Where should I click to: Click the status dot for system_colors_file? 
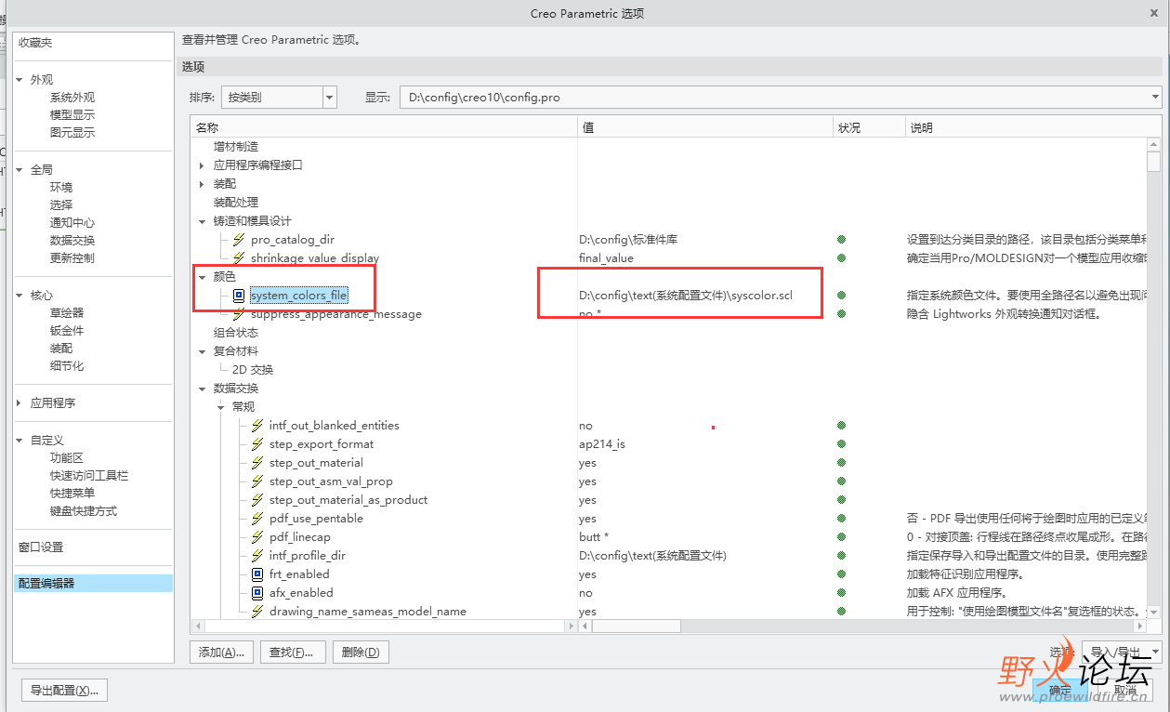tap(842, 296)
